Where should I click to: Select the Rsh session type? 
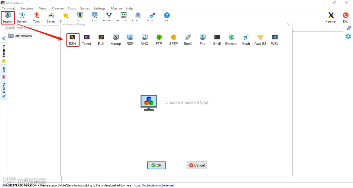101,40
